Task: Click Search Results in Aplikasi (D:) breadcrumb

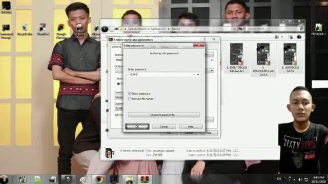Action: pos(147,29)
